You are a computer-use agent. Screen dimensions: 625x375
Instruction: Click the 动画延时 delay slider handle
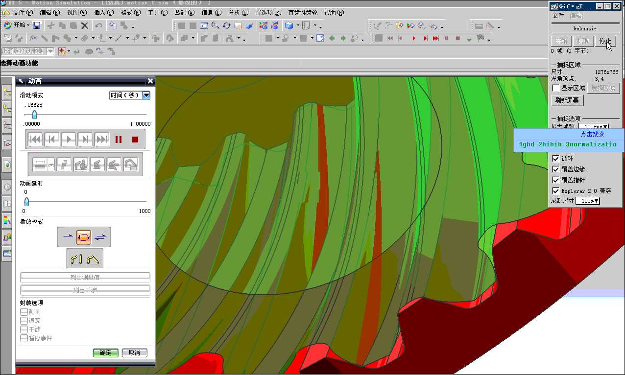tap(26, 202)
